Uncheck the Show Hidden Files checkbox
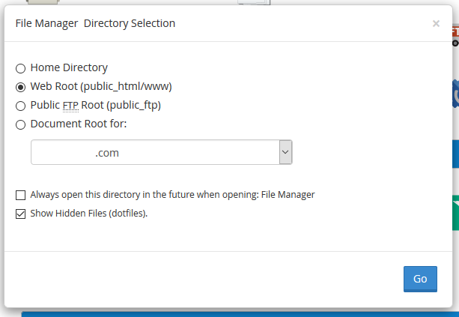The image size is (459, 317). [20, 214]
